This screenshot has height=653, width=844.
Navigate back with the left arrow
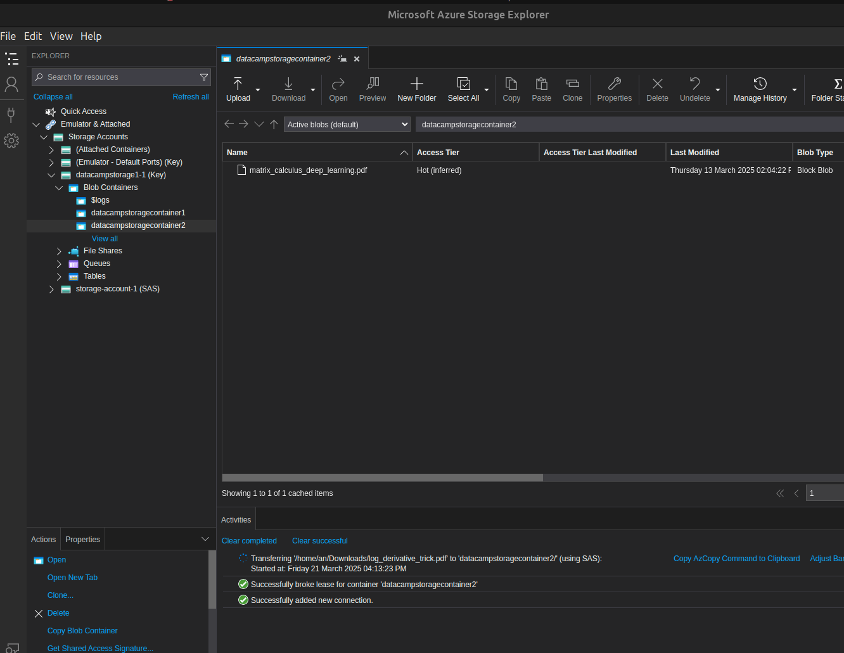click(x=229, y=124)
